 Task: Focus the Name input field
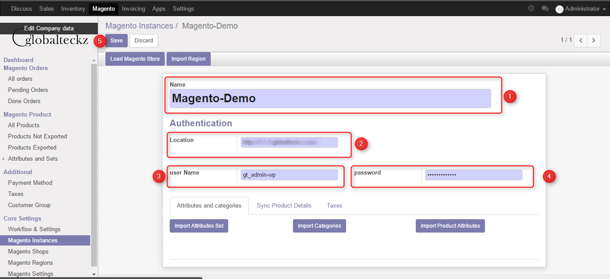(x=330, y=98)
